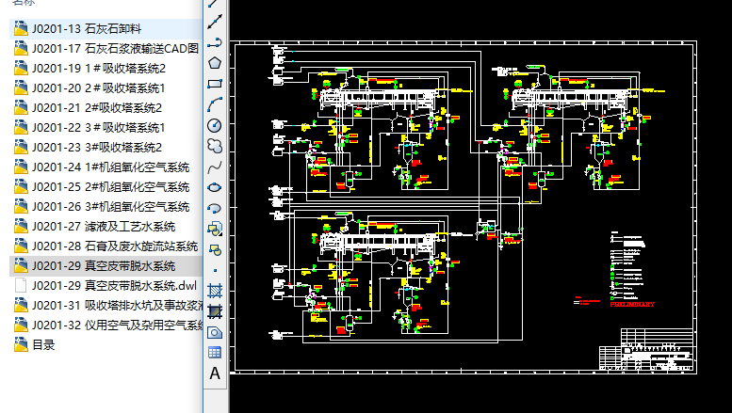
Task: Select the Construction Line tool
Action: (x=215, y=21)
